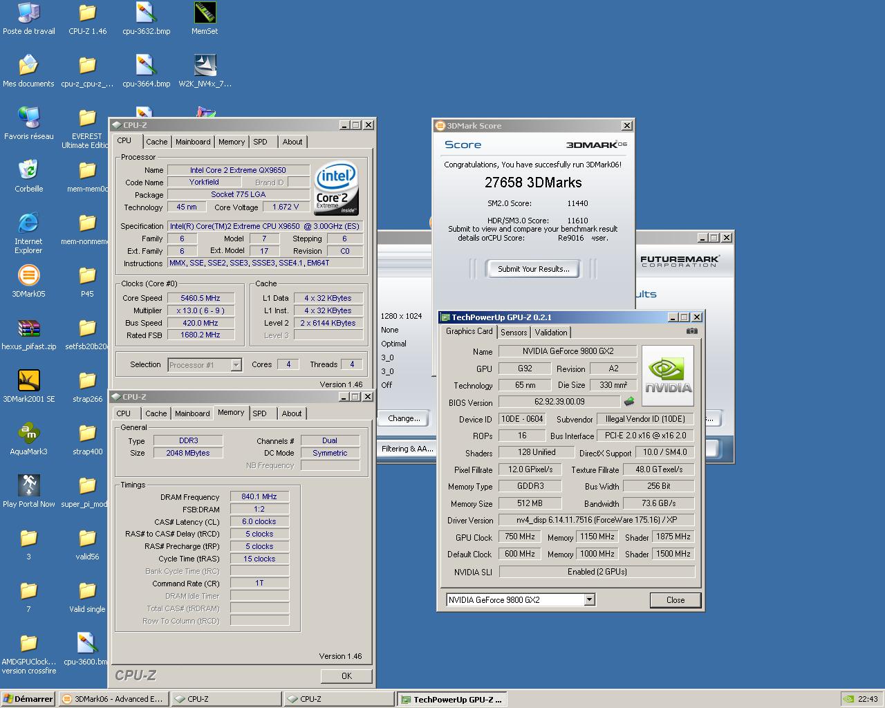Click the GPU-Z BIOS save chip icon
Image resolution: width=885 pixels, height=708 pixels.
[x=629, y=401]
